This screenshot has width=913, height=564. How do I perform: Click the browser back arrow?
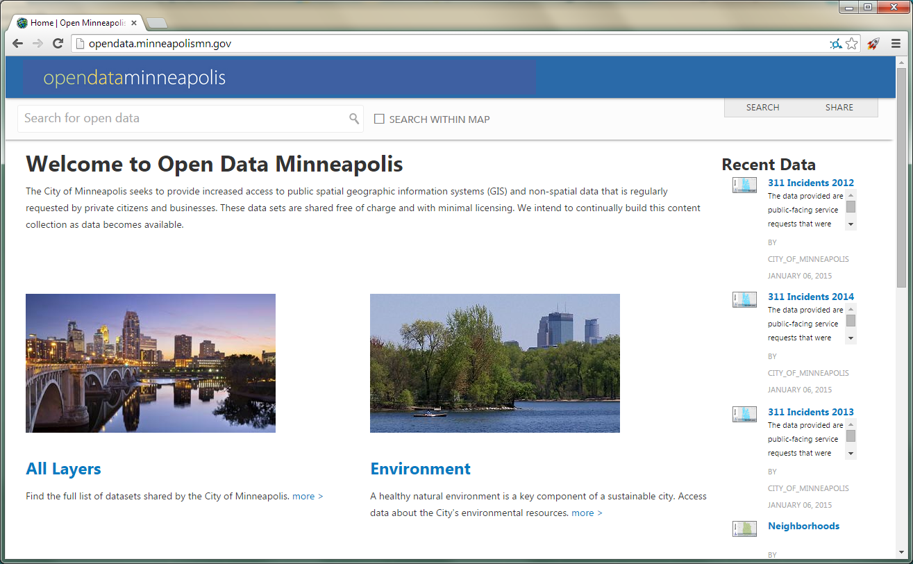(18, 43)
